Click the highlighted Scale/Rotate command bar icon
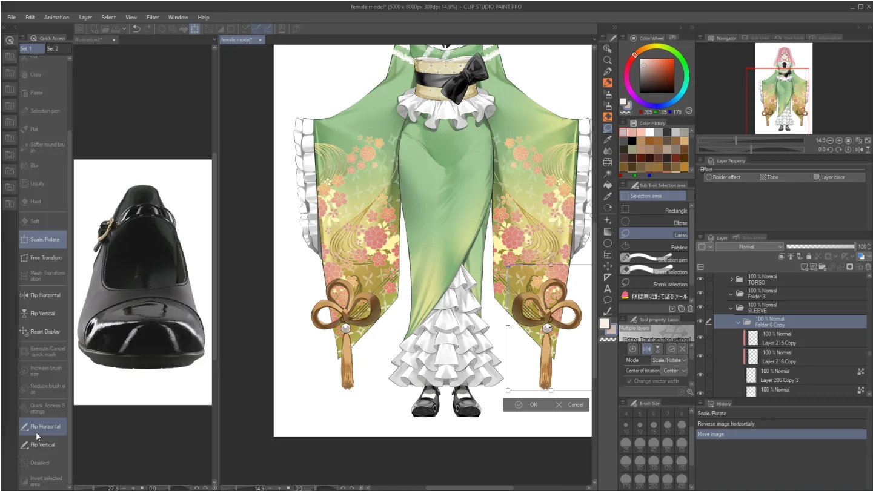Viewport: 873px width, 491px height. pos(194,28)
